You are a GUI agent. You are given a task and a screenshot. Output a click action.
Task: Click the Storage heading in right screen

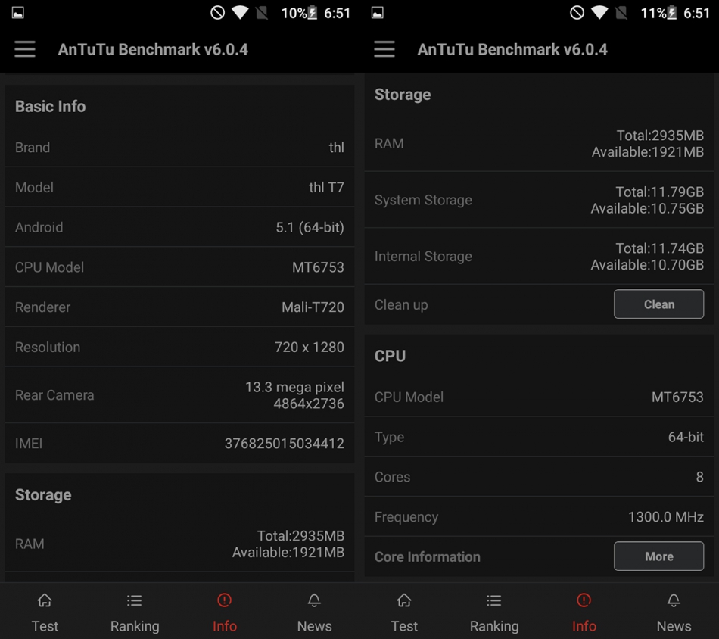[x=403, y=95]
